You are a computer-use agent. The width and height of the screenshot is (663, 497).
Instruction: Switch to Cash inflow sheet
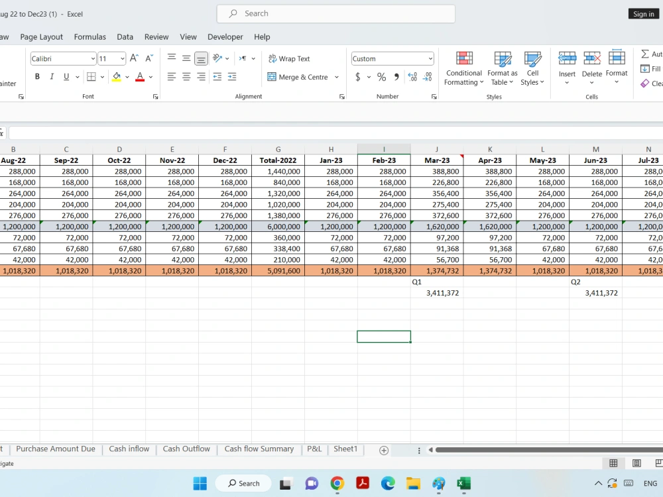tap(129, 449)
